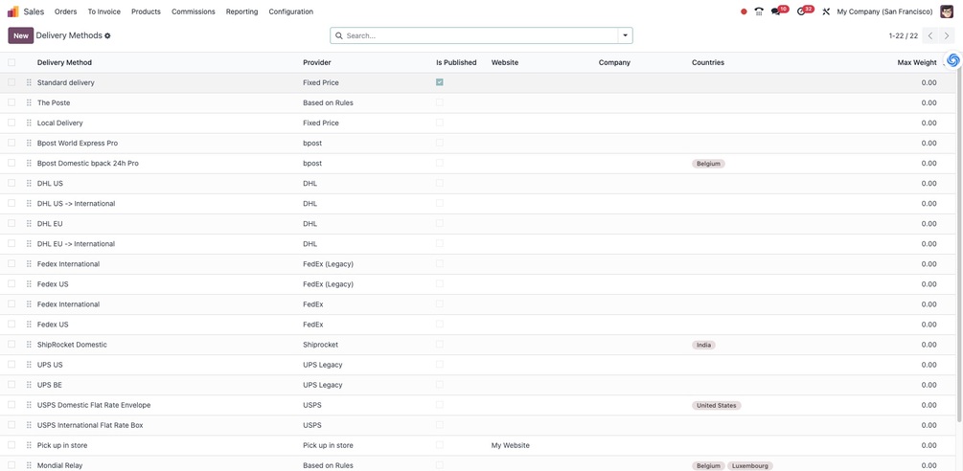Sort by Website column header
963x471 pixels.
505,62
